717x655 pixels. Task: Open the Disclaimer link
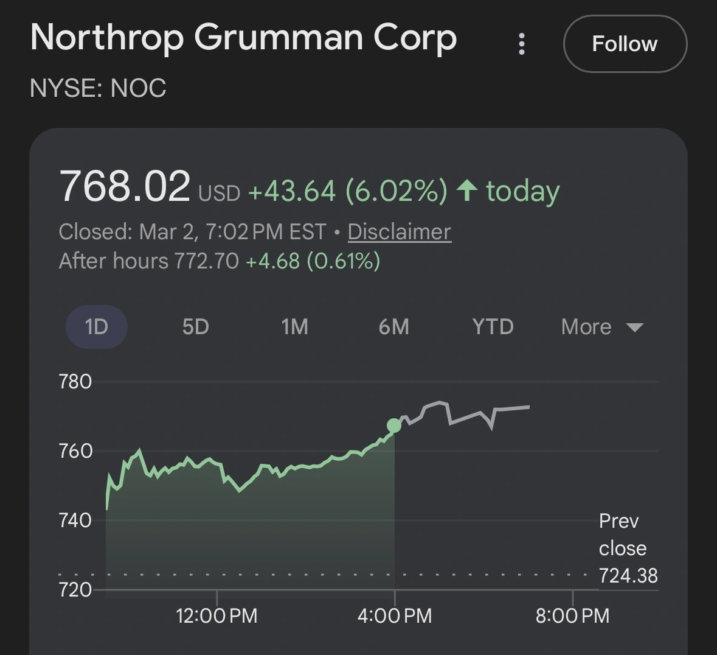[x=399, y=232]
